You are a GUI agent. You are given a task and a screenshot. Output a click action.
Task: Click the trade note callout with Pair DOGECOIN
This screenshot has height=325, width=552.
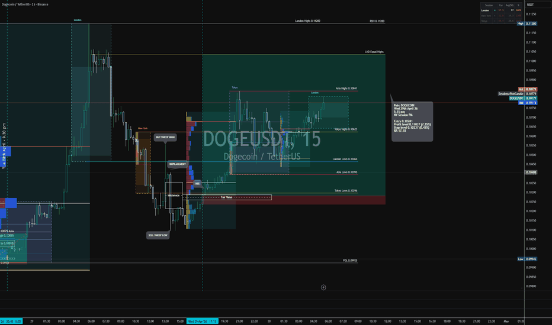[x=412, y=122]
